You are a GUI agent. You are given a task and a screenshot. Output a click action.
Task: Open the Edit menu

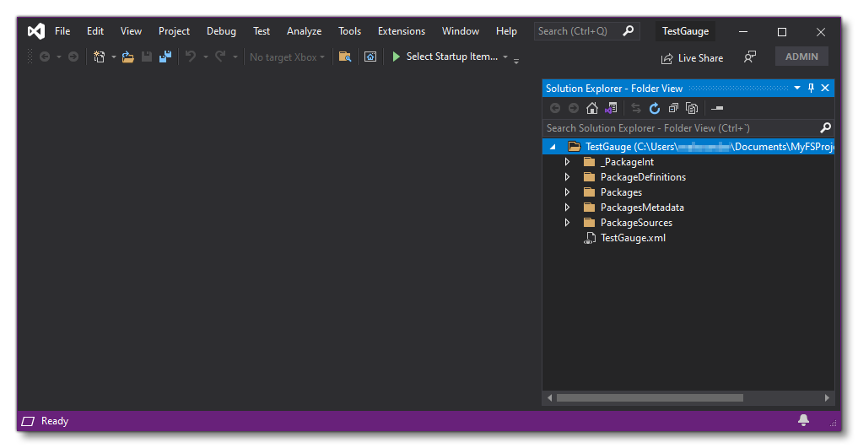95,31
